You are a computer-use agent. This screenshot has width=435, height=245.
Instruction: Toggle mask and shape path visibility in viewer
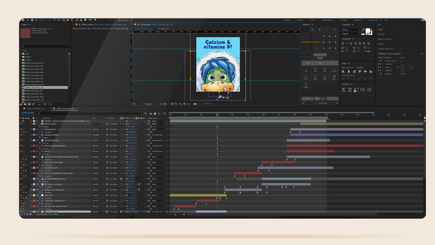[169, 104]
